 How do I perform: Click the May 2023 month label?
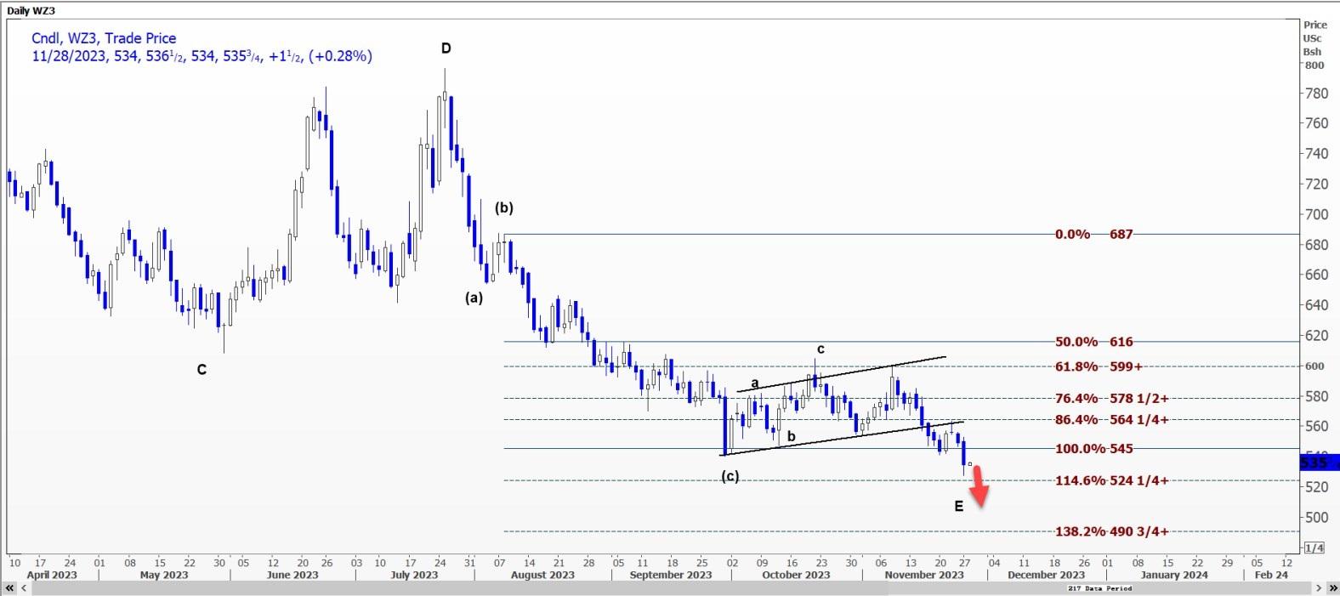pos(164,575)
